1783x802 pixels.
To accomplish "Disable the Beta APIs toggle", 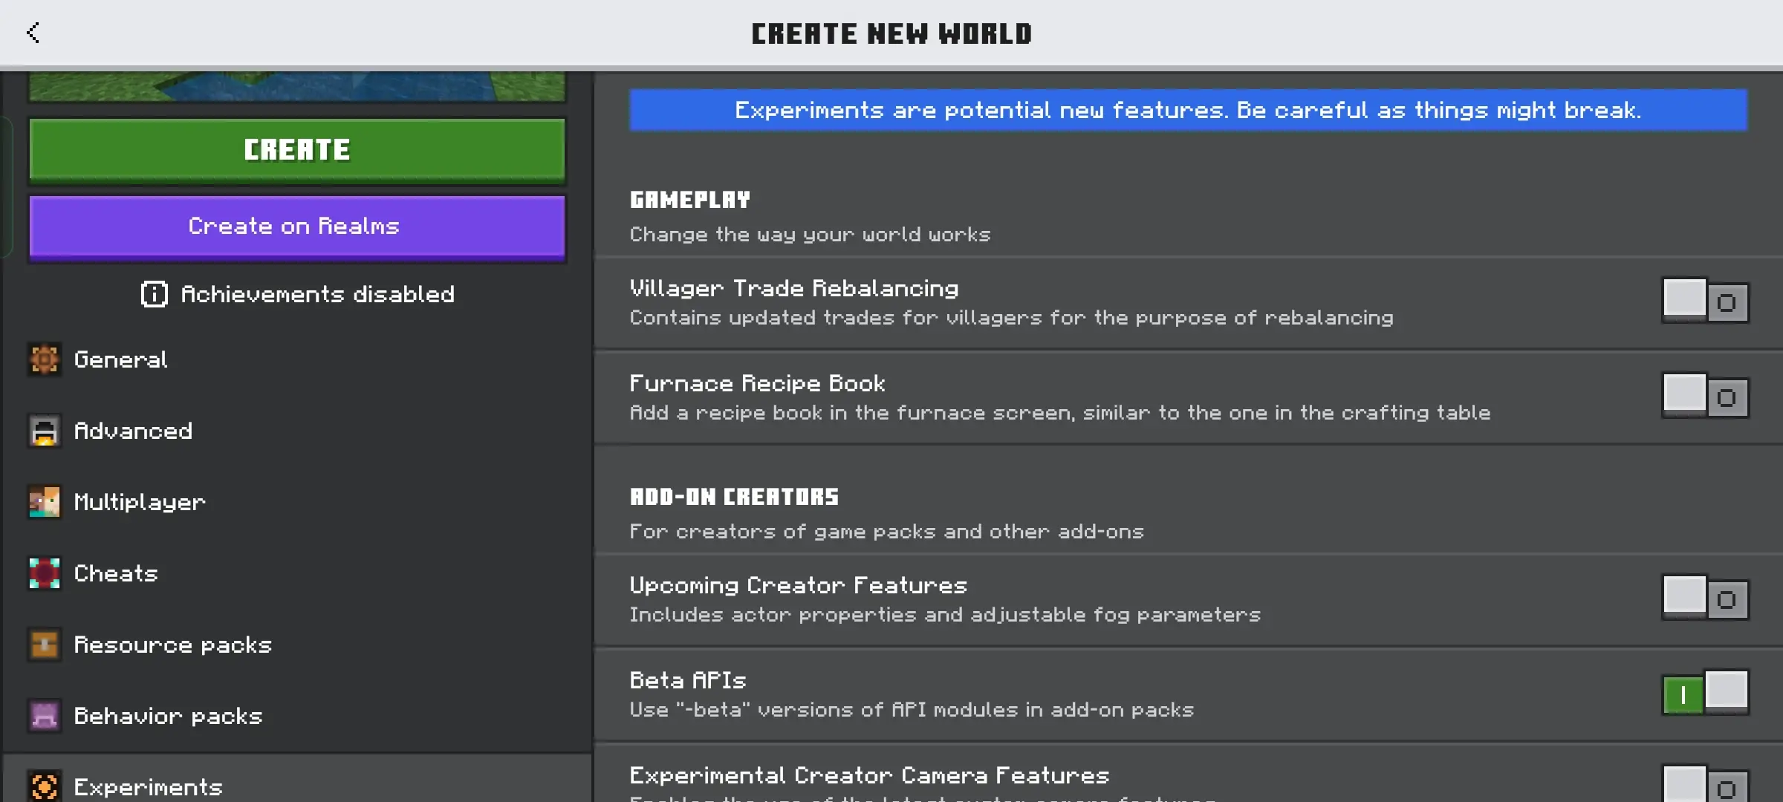I will pyautogui.click(x=1705, y=694).
